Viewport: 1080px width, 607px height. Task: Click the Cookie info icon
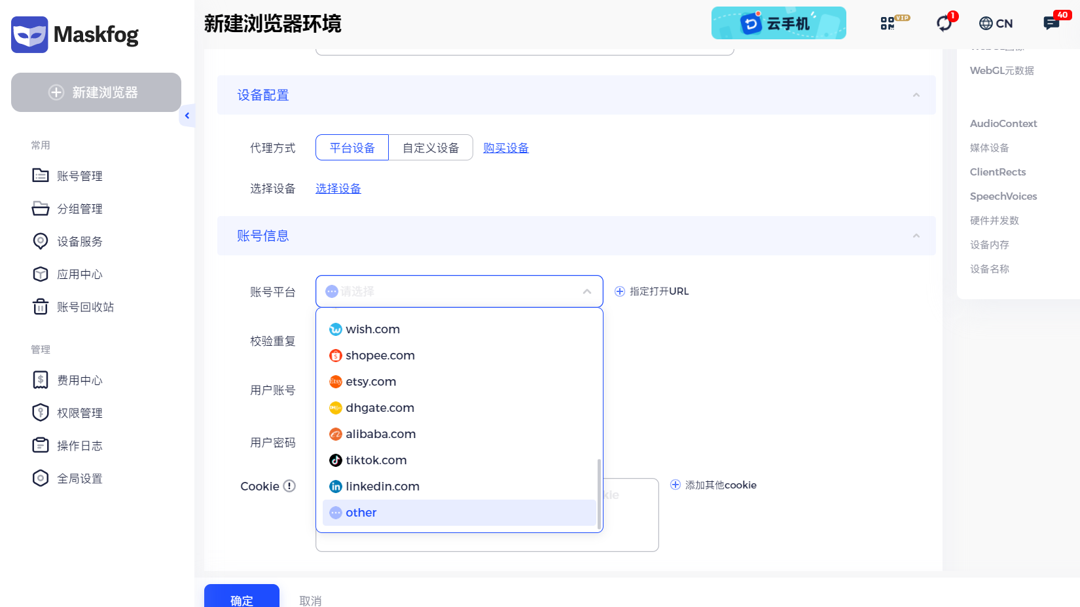289,486
